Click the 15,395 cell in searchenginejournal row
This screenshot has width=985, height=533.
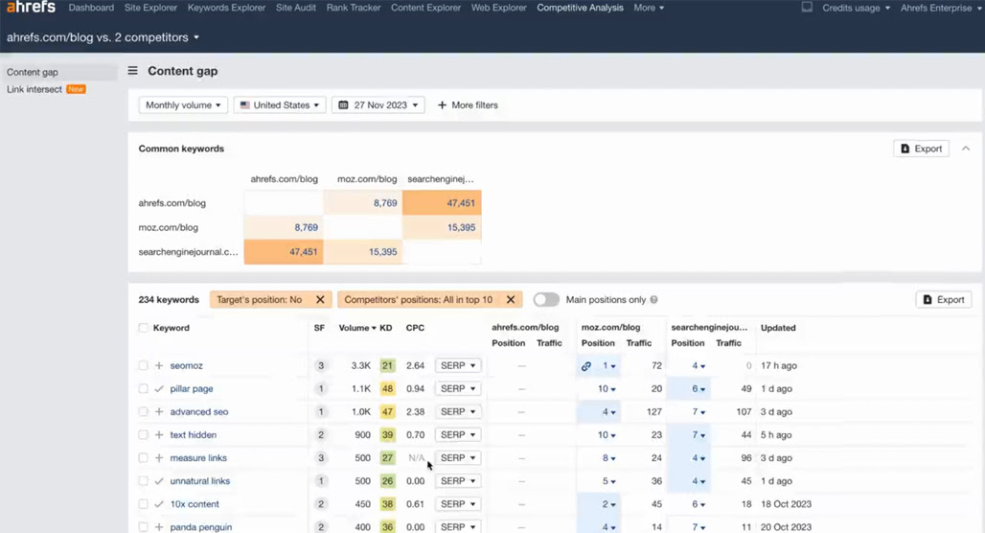click(363, 252)
